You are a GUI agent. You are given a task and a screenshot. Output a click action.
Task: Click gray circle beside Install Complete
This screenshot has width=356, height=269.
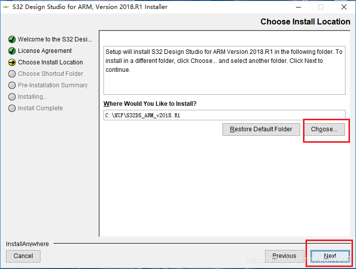pyautogui.click(x=12, y=108)
